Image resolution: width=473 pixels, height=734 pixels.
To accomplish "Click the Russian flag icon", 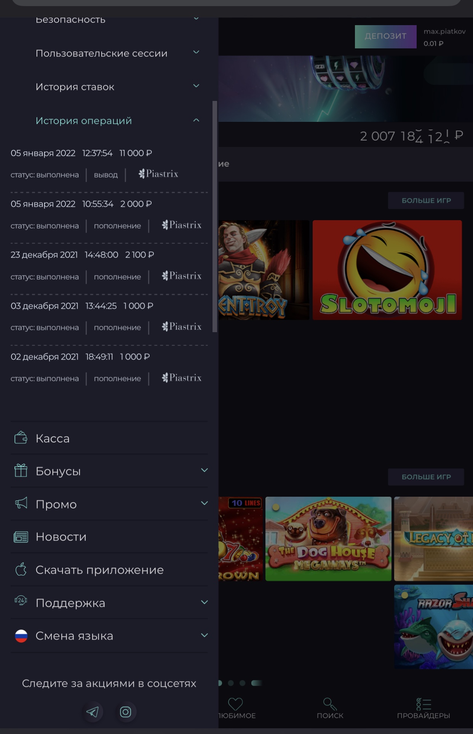I will (x=21, y=636).
